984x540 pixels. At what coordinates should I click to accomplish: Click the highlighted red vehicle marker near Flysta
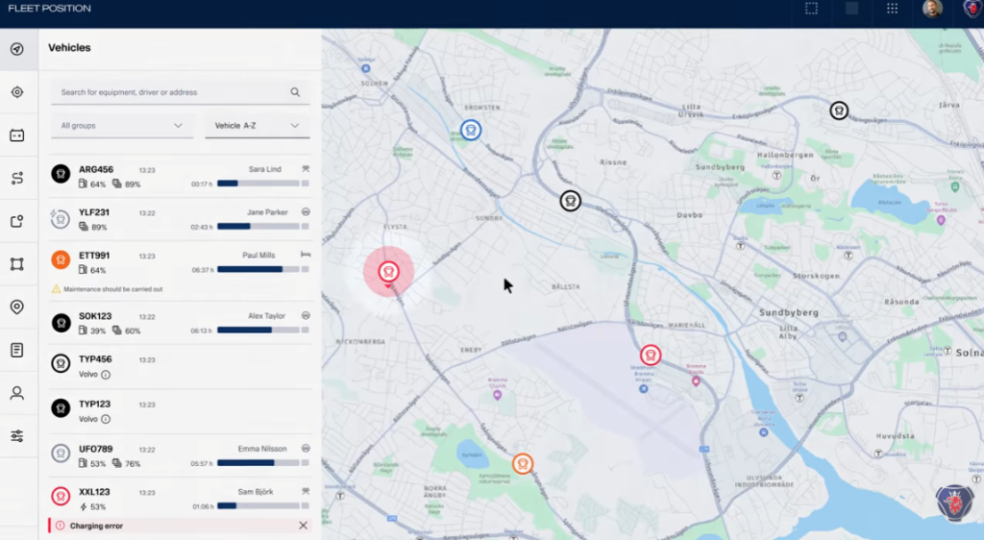pyautogui.click(x=388, y=272)
